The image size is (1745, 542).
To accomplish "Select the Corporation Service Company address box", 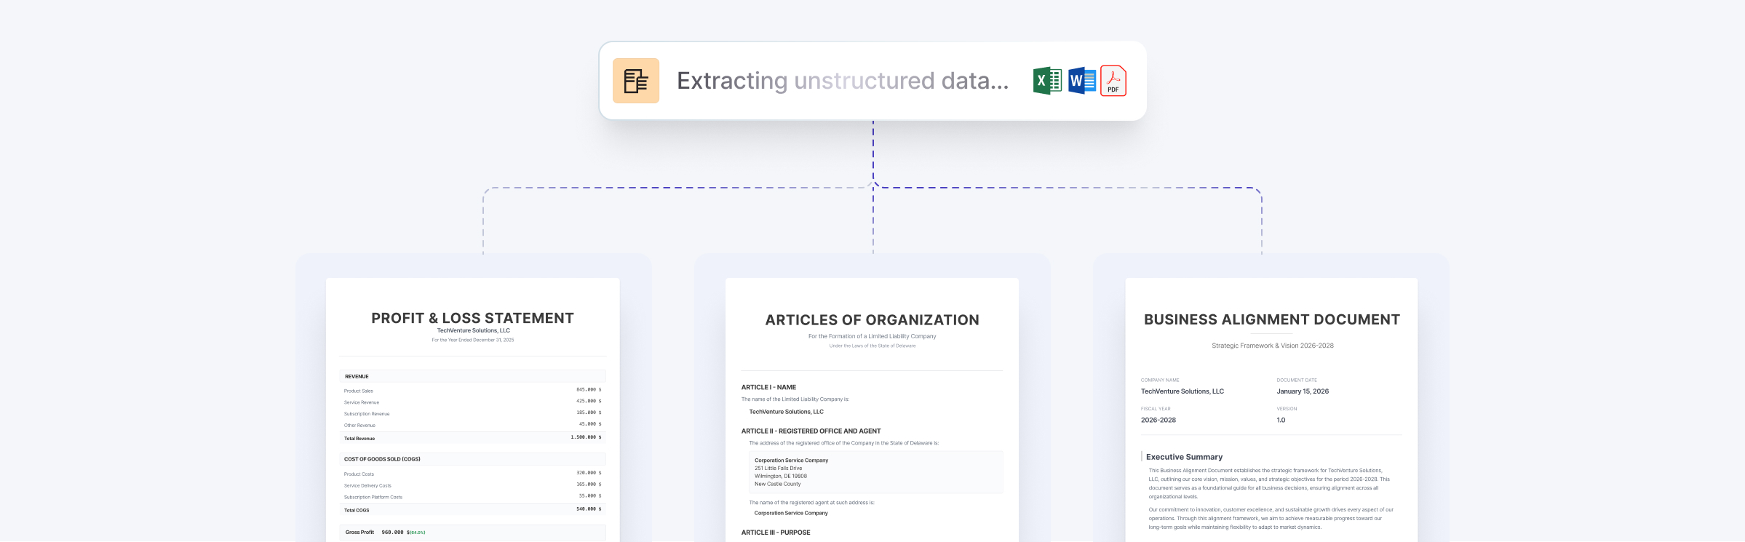I will coord(875,472).
